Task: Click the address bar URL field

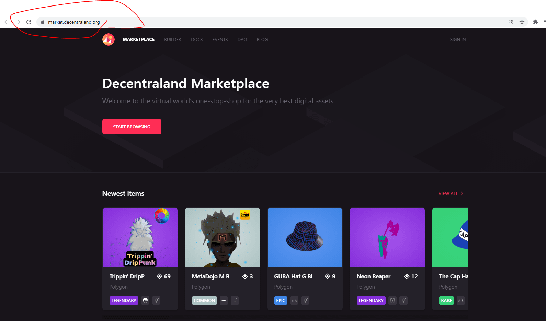Action: tap(240, 22)
